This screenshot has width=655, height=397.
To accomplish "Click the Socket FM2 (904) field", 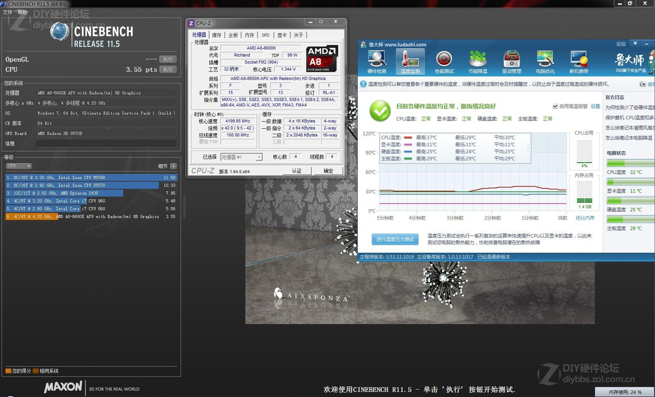I will (261, 62).
